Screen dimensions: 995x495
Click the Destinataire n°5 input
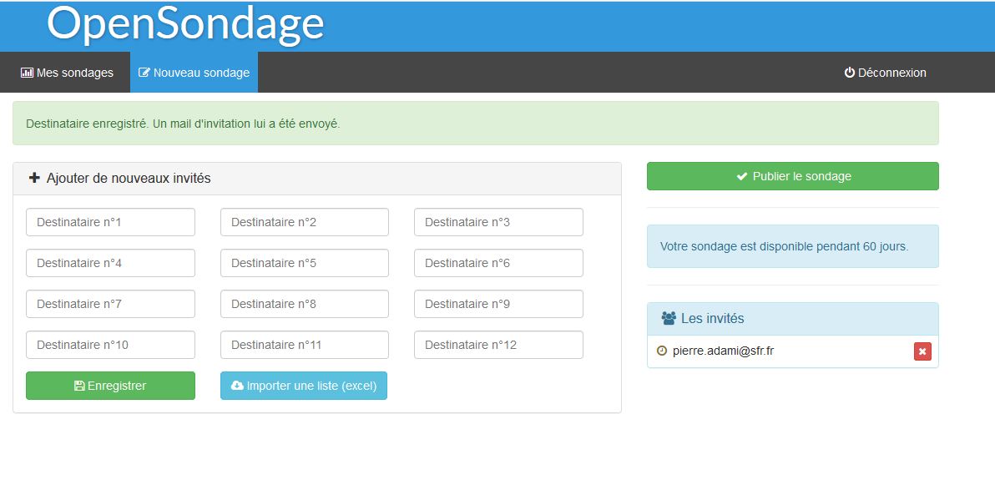point(305,263)
